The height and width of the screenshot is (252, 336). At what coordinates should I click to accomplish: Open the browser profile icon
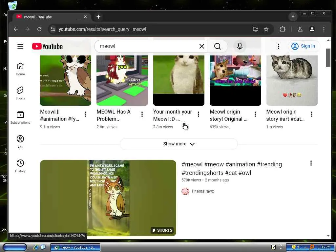click(312, 29)
